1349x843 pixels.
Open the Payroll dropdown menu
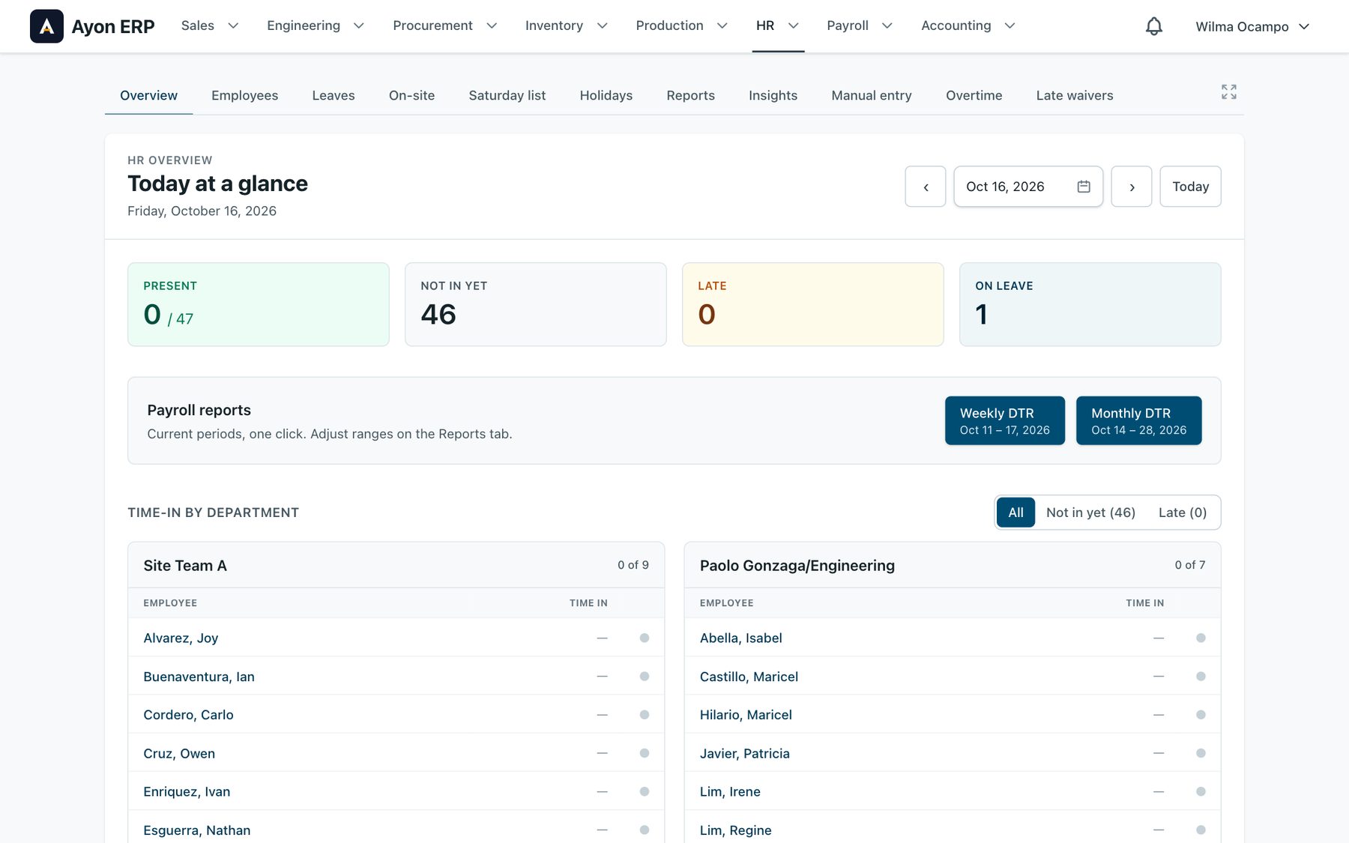pyautogui.click(x=860, y=25)
